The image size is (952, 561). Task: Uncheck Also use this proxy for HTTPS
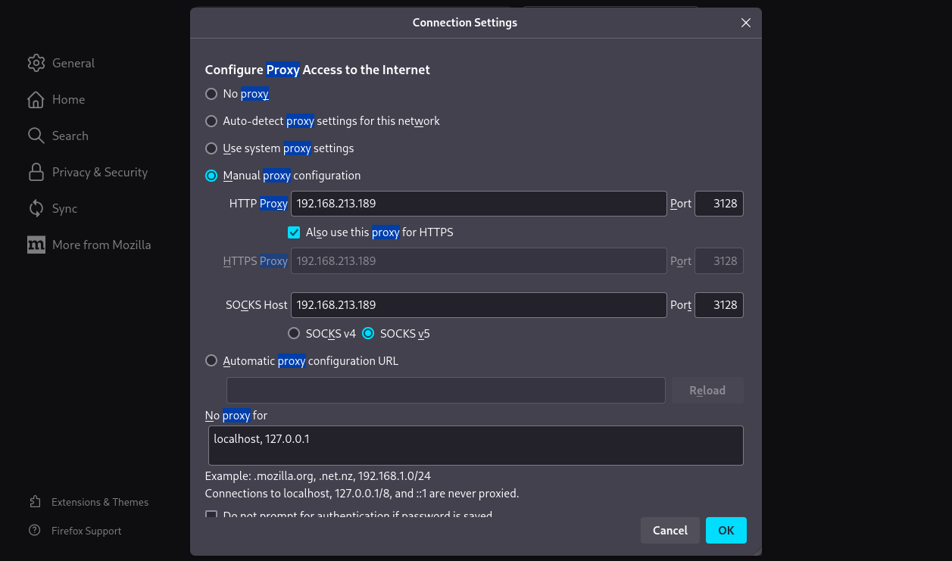point(294,232)
